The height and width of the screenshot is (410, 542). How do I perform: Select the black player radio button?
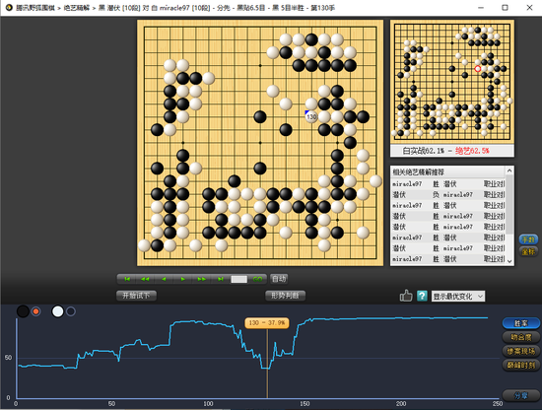click(x=35, y=311)
